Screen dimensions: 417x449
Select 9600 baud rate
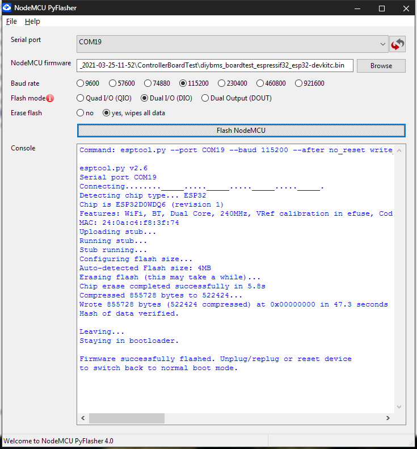pyautogui.click(x=88, y=83)
